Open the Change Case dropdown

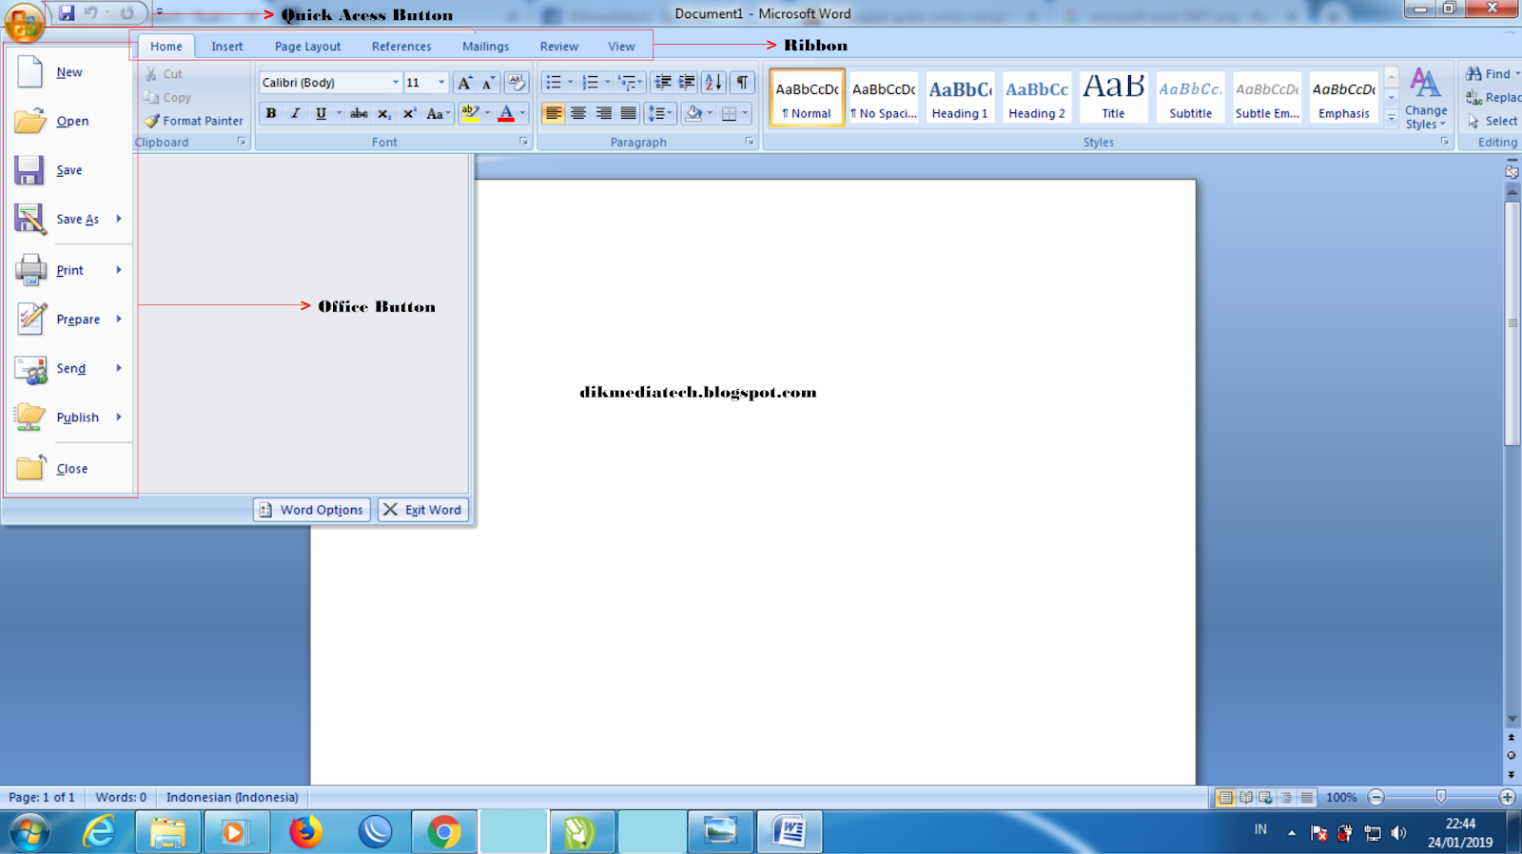tap(438, 113)
